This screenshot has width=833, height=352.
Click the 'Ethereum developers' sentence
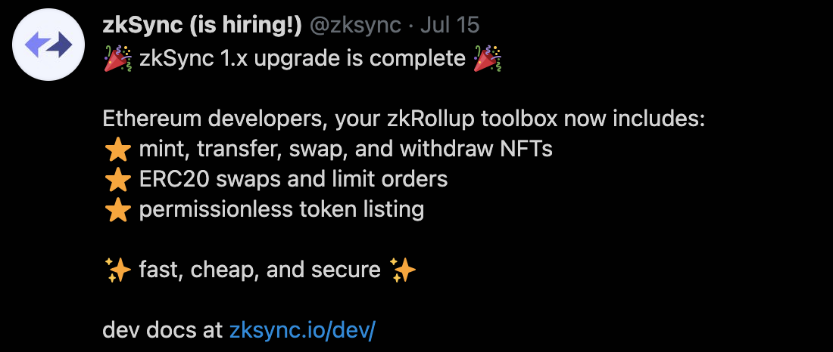click(404, 119)
